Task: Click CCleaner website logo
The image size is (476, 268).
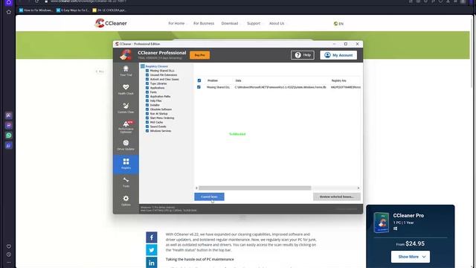Action: pos(111,23)
